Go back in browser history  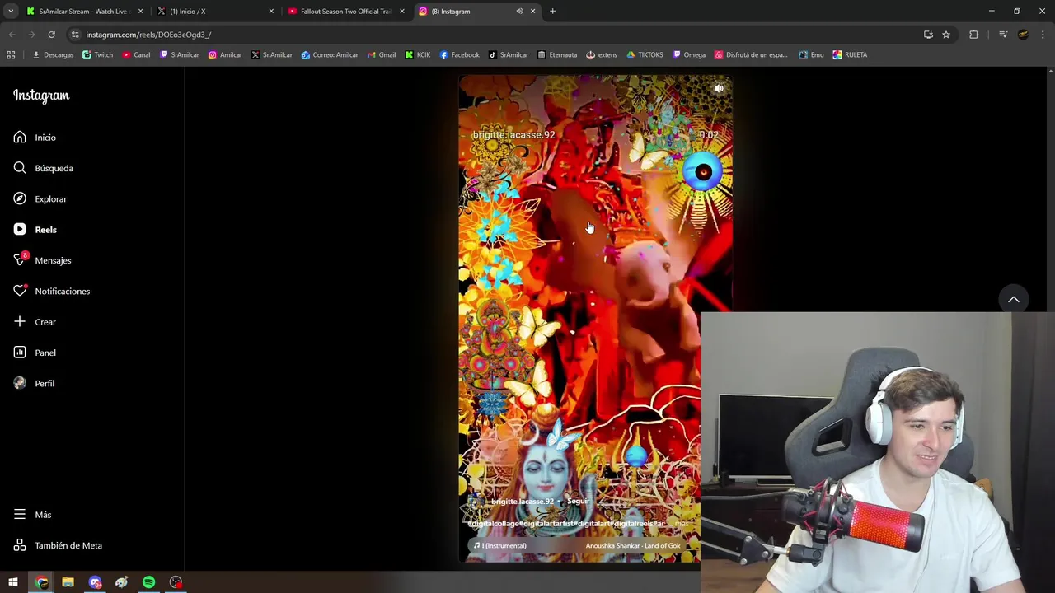pyautogui.click(x=12, y=35)
